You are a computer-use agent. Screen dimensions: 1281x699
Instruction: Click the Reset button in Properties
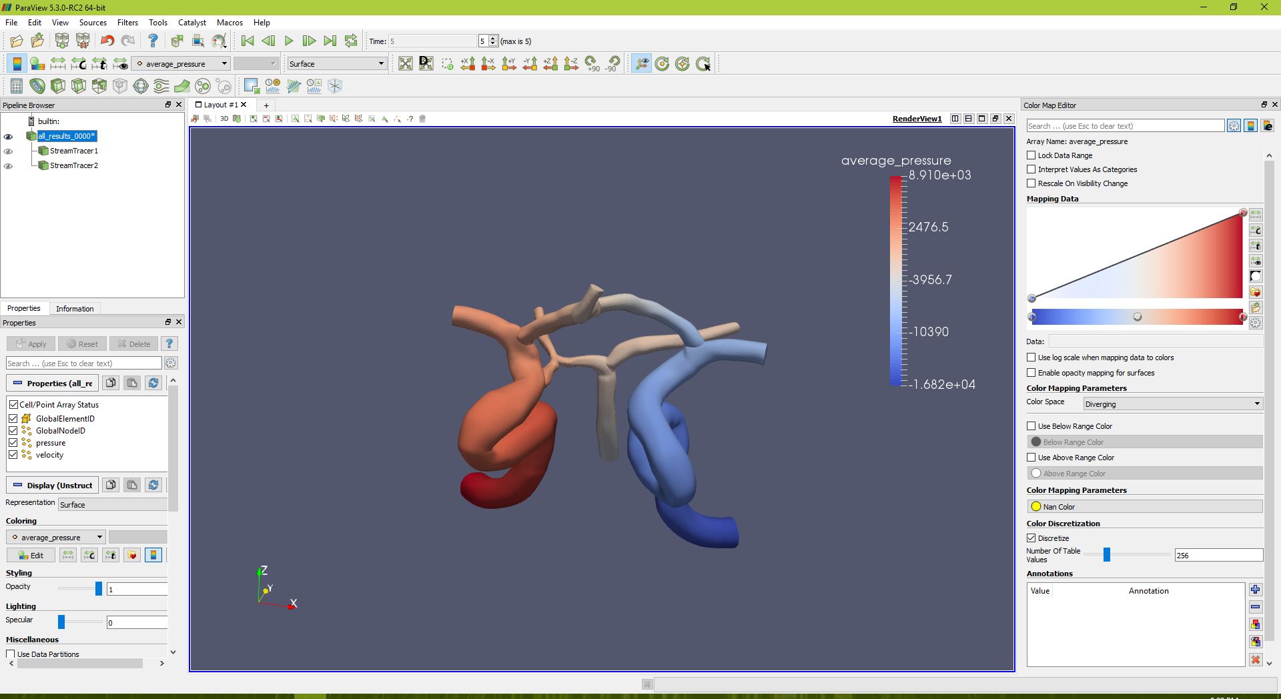(82, 344)
